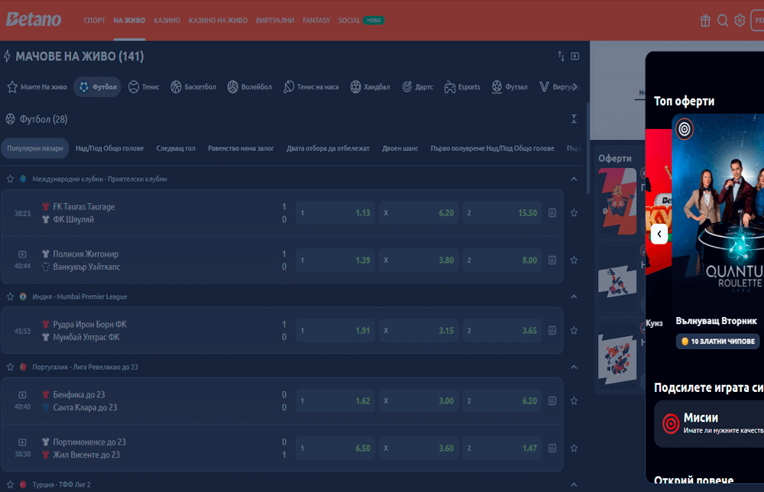The height and width of the screenshot is (492, 764).
Task: Select the Волейбол sport icon
Action: 250,87
